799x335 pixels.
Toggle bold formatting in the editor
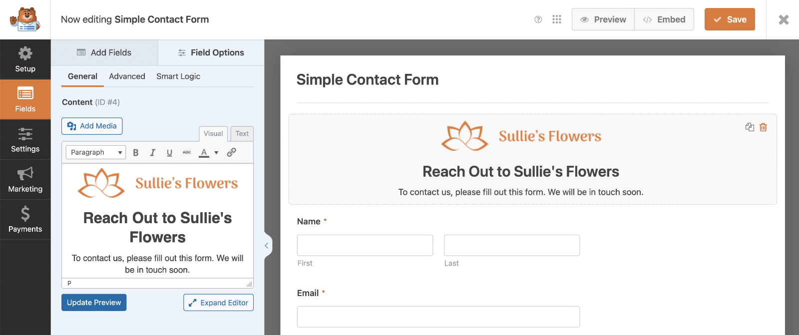pyautogui.click(x=135, y=152)
